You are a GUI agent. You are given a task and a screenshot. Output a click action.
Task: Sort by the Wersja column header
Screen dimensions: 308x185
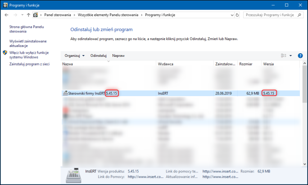pyautogui.click(x=280, y=64)
